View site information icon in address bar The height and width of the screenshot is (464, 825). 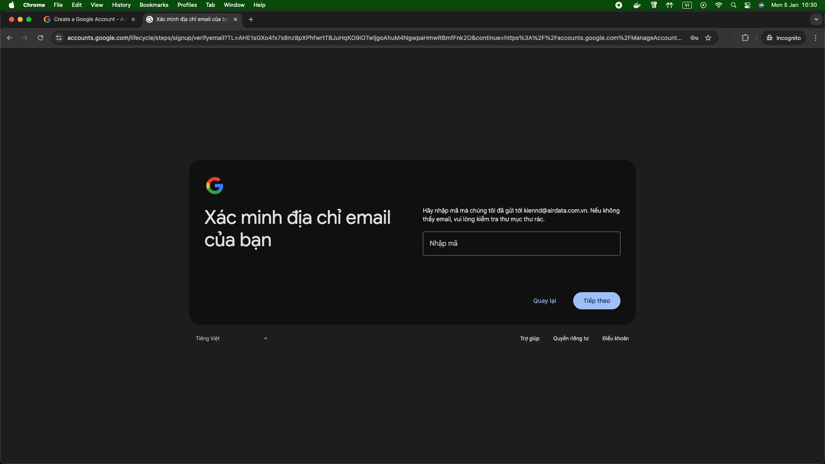(x=59, y=38)
